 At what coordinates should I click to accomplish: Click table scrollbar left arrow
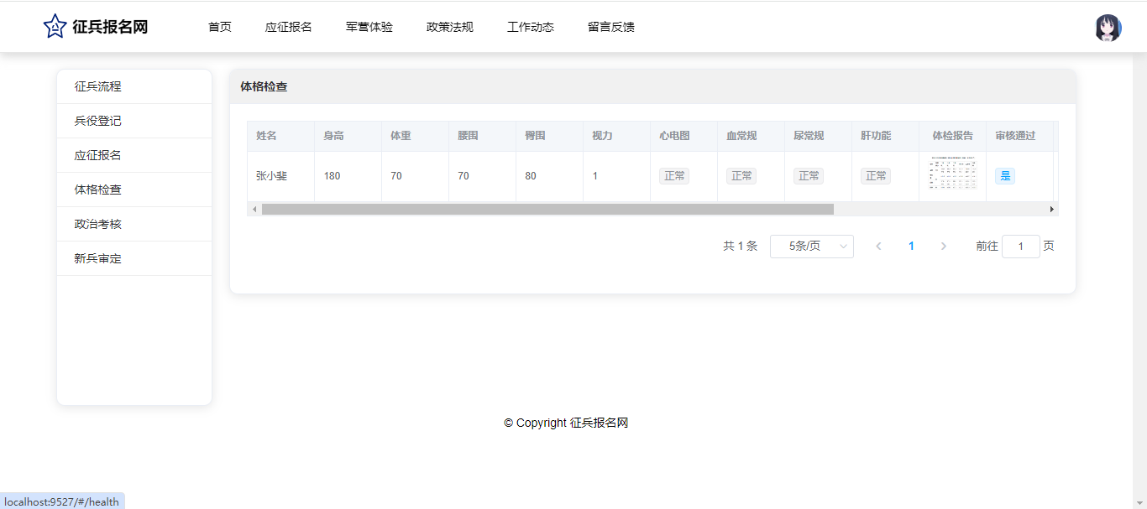point(254,209)
